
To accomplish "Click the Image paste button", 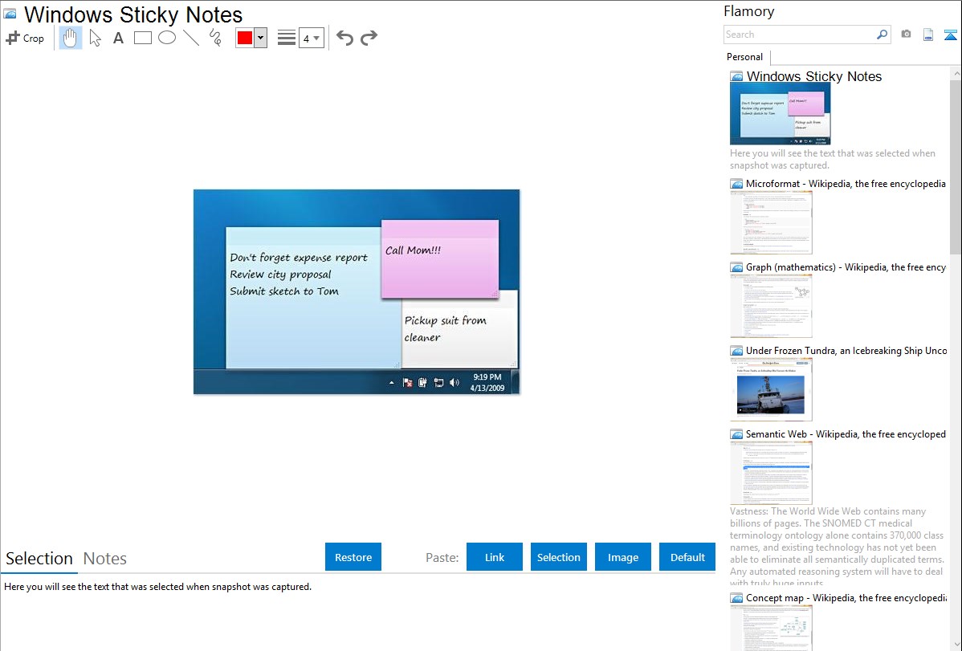I will [x=622, y=557].
